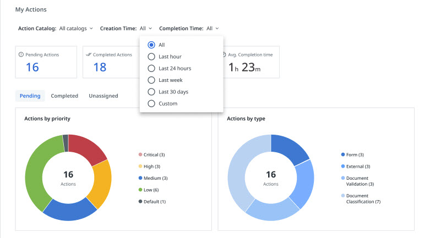Screen dimensions: 430x238
Task: Click the Critical legend color dot
Action: click(x=140, y=154)
